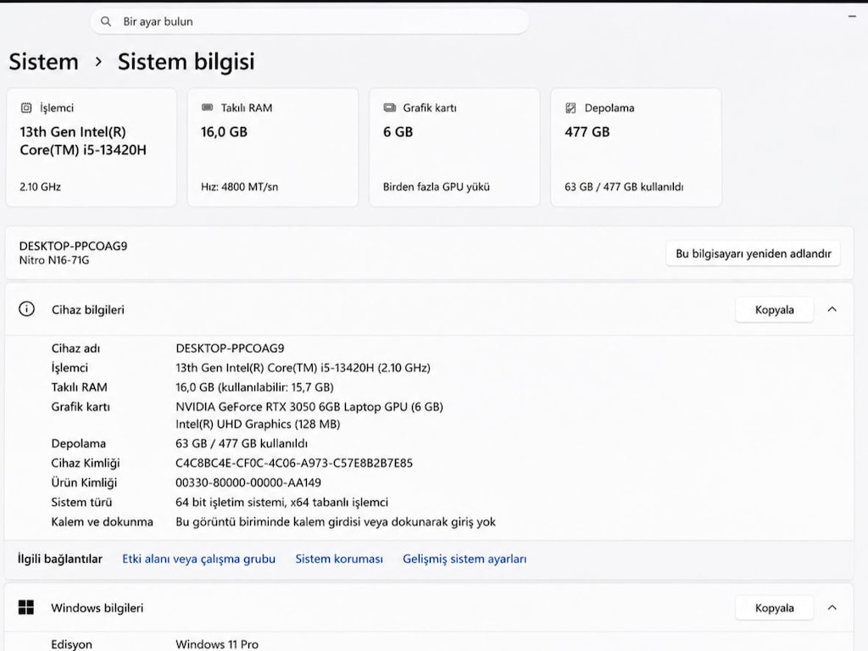Viewport: 868px width, 651px height.
Task: Copy Windows info with the lower Kopyala button
Action: click(x=775, y=608)
